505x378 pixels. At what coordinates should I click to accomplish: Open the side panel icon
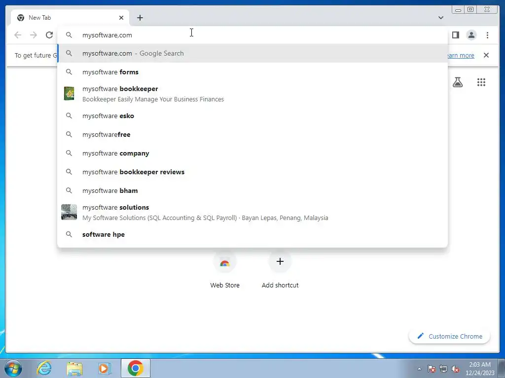pos(455,35)
